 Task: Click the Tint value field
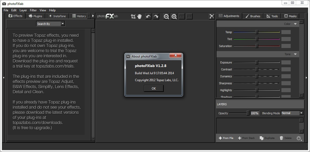click(x=286, y=39)
